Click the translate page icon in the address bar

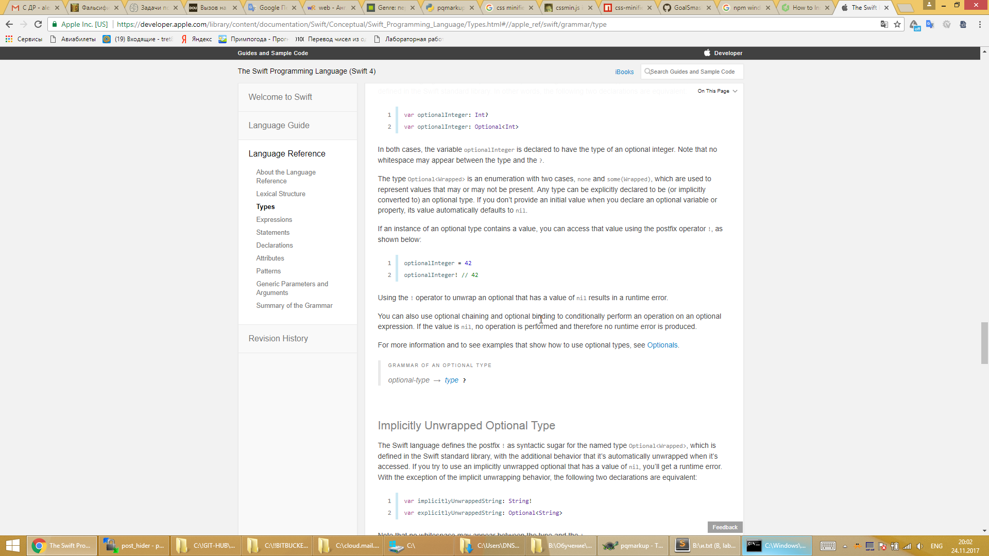coord(884,24)
